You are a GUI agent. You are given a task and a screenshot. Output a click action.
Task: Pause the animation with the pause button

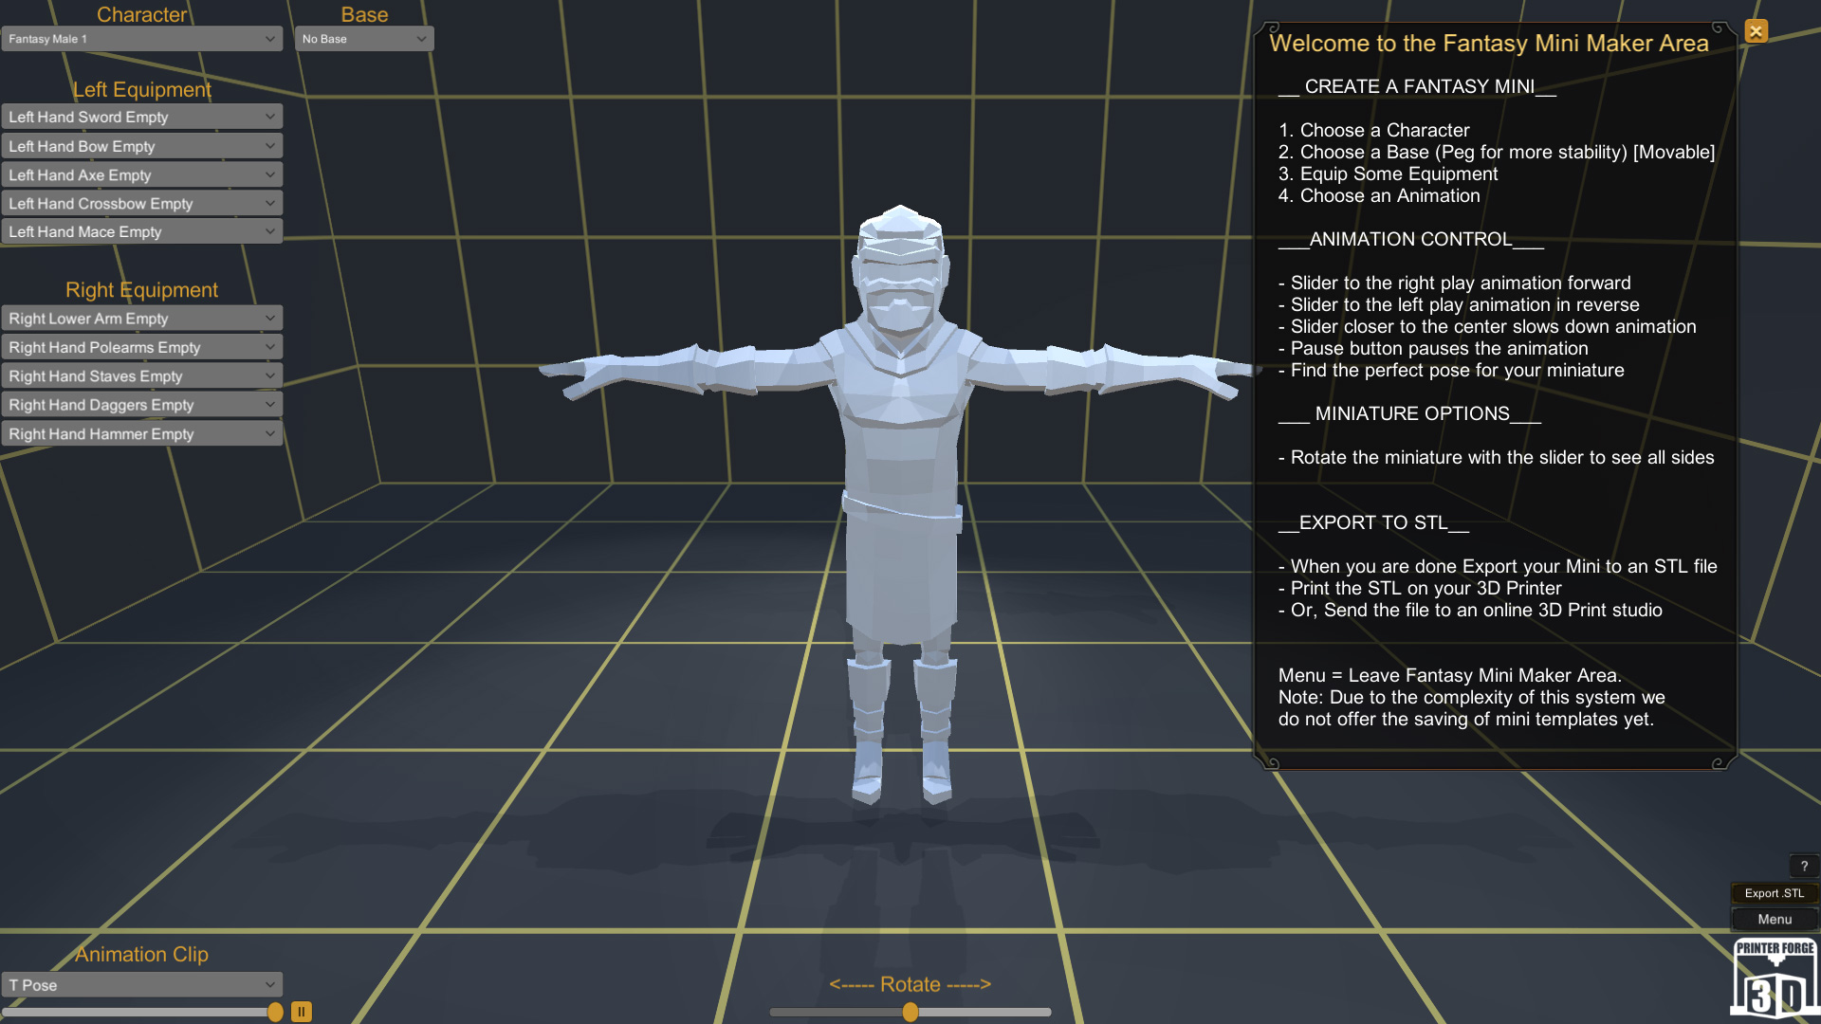pyautogui.click(x=300, y=1011)
